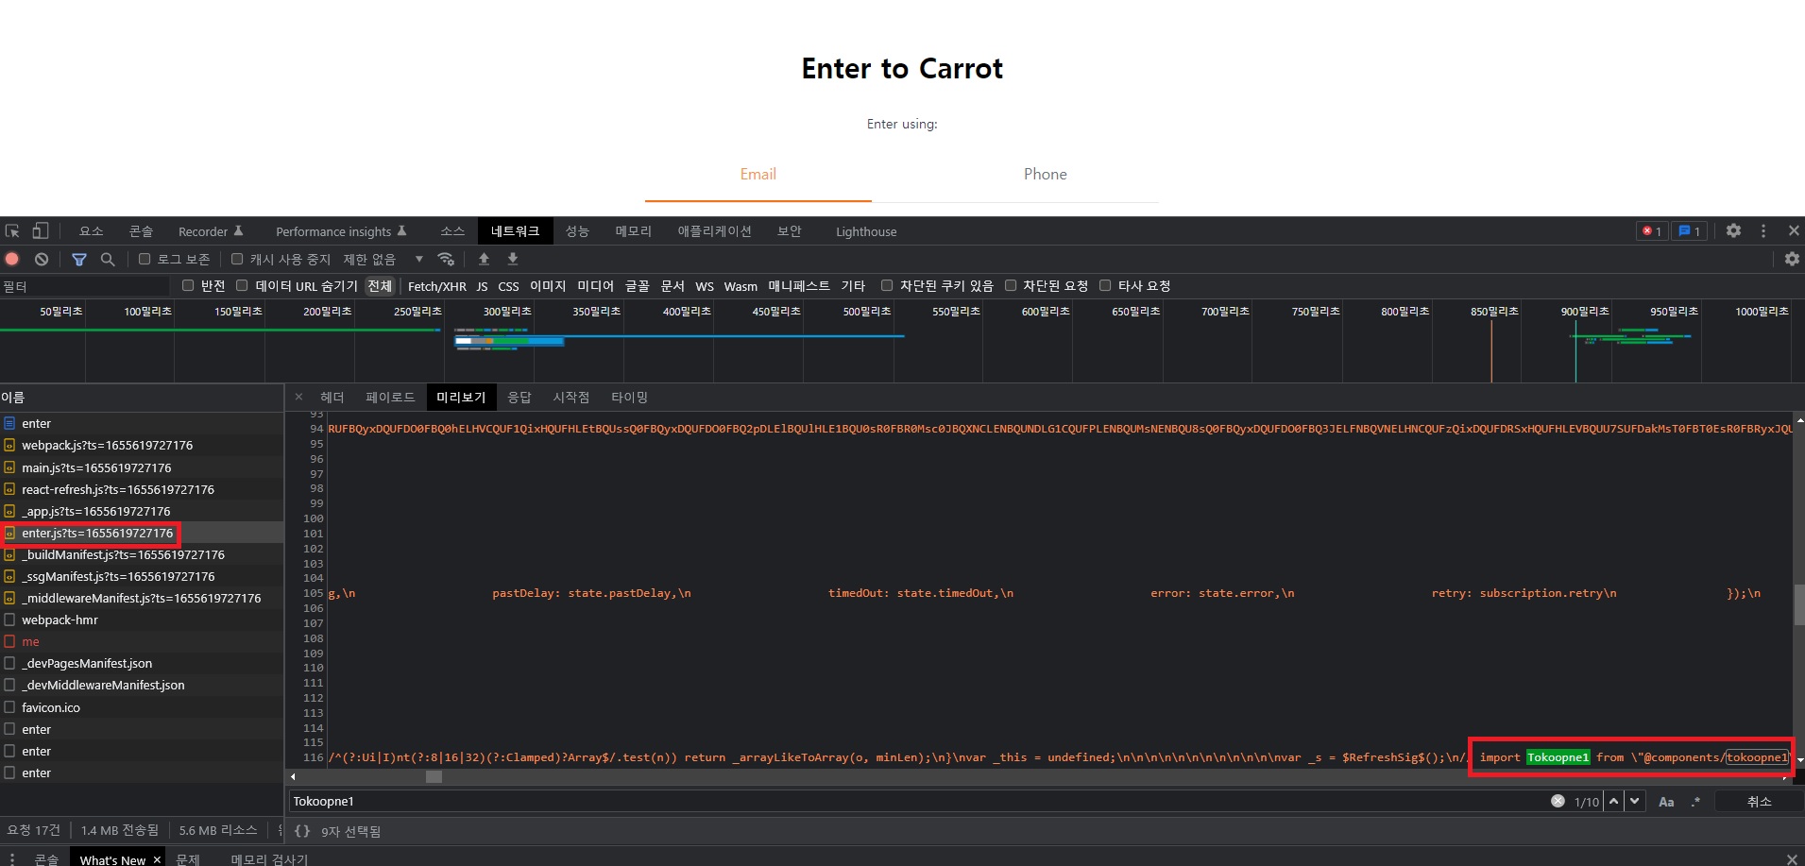Click the network search magnifier icon
Image resolution: width=1805 pixels, height=866 pixels.
108,259
